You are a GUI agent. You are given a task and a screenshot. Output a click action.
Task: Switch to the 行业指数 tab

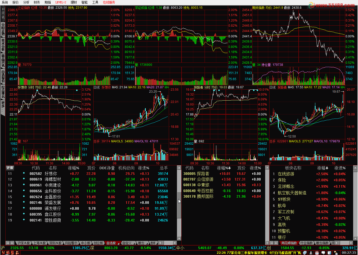tap(306, 243)
